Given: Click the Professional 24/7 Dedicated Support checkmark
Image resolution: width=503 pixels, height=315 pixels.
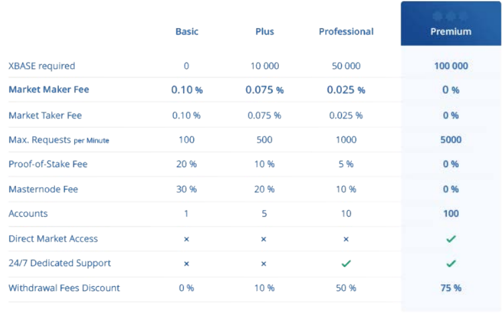Looking at the screenshot, I should (346, 264).
